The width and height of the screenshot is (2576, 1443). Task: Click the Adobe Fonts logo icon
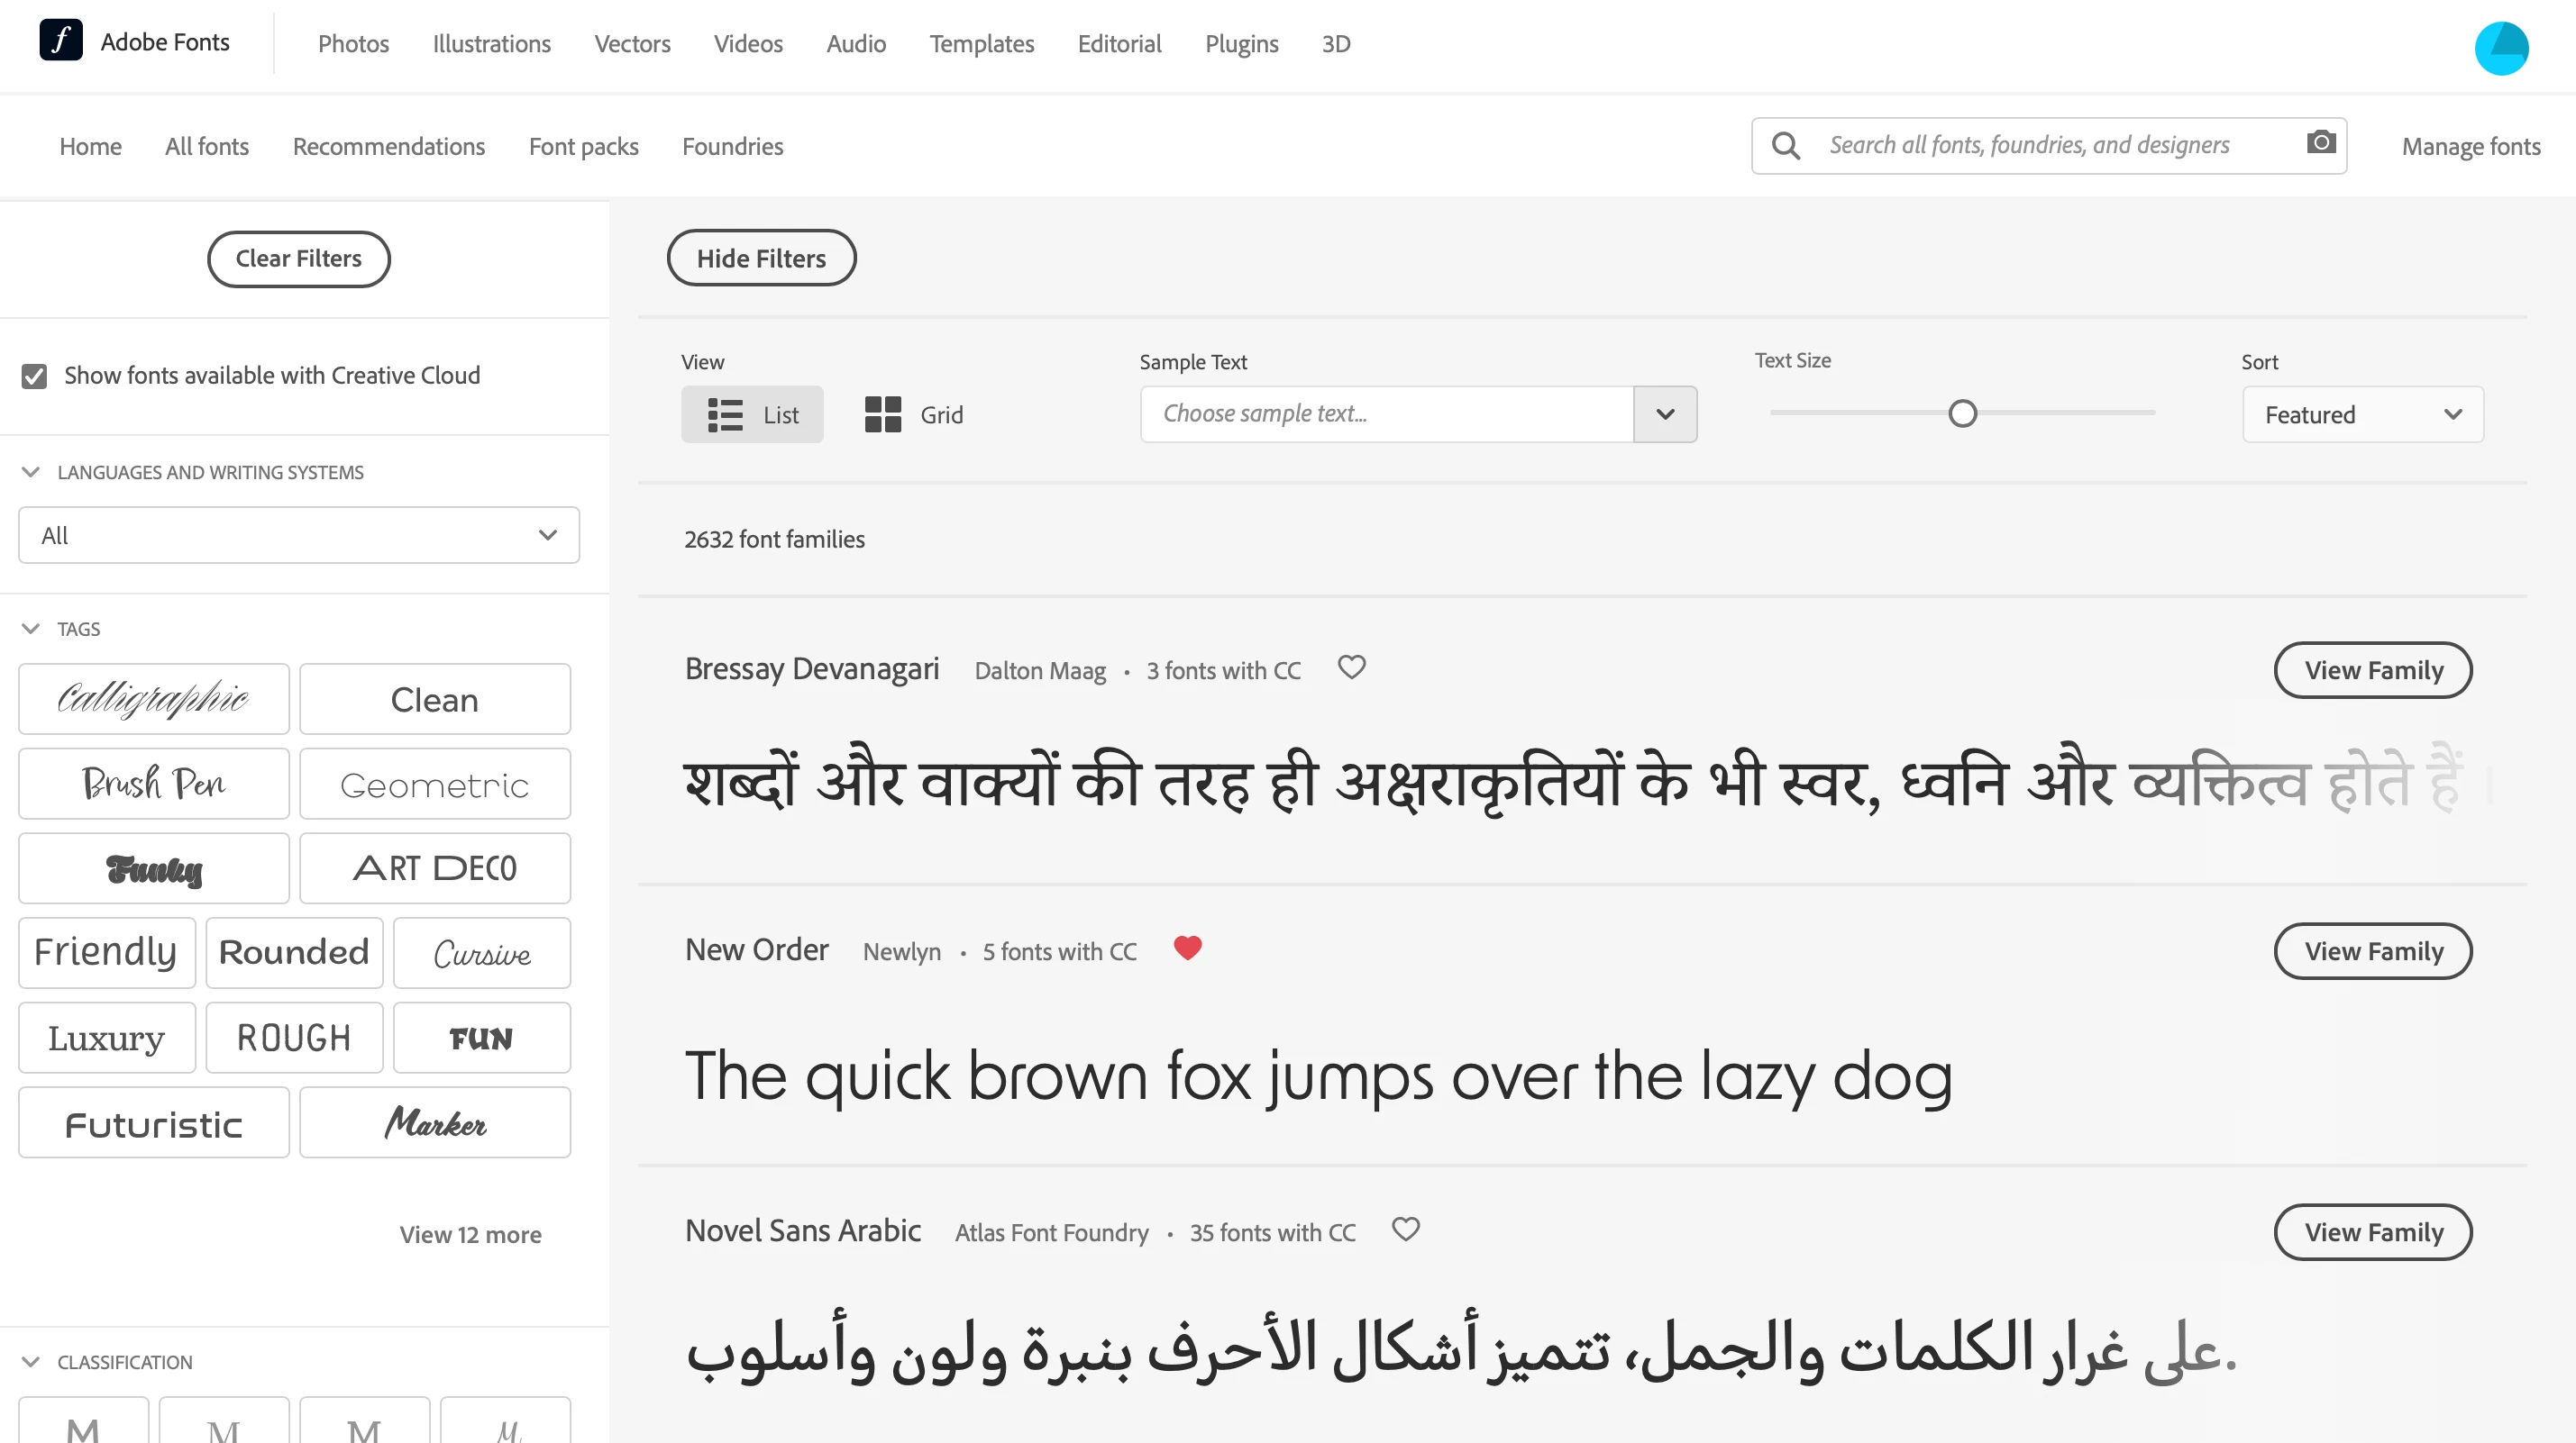(x=61, y=41)
